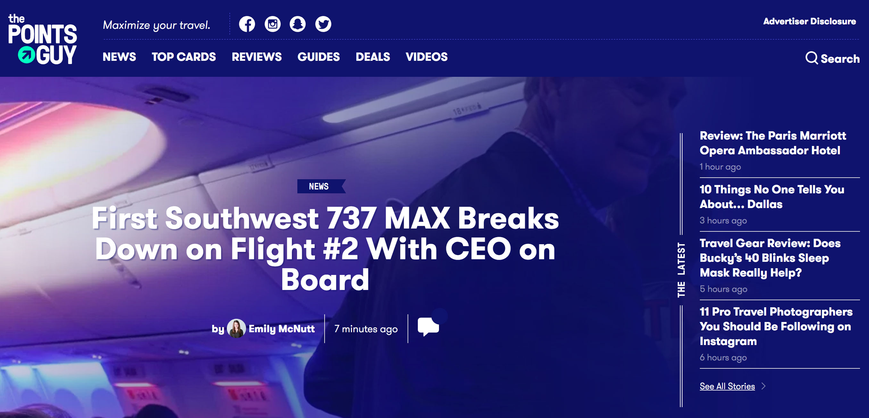The height and width of the screenshot is (418, 869).
Task: Click The Points Guy logo
Action: coord(43,39)
